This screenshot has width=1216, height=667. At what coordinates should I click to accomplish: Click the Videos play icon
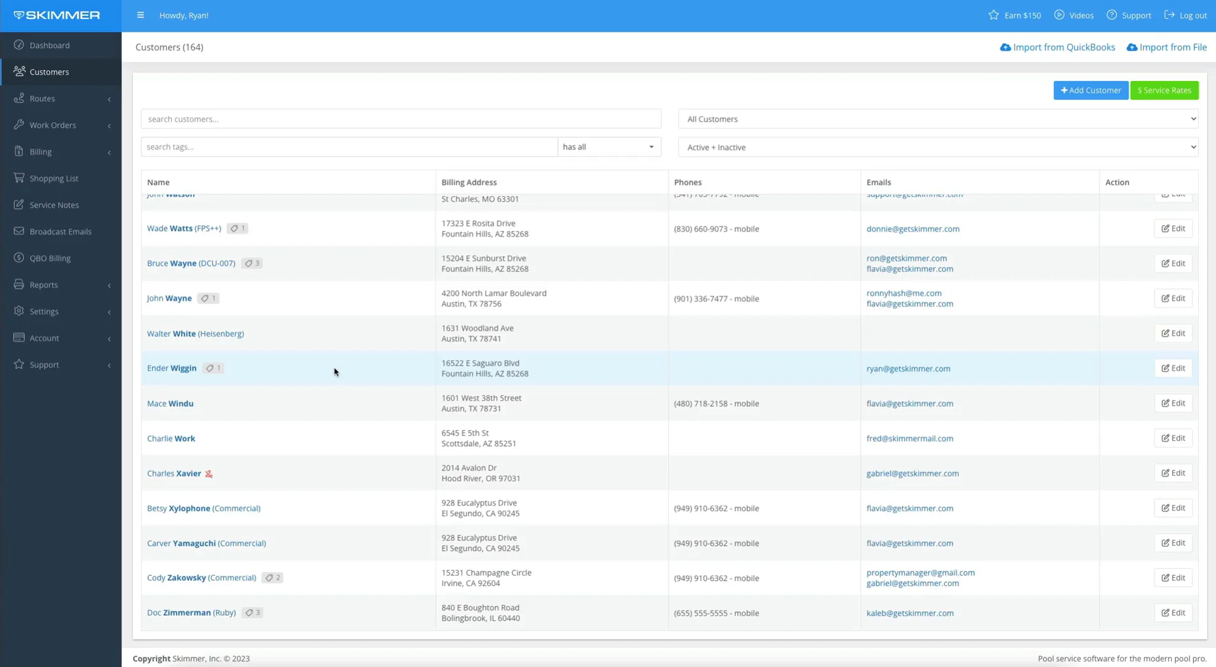coord(1059,15)
